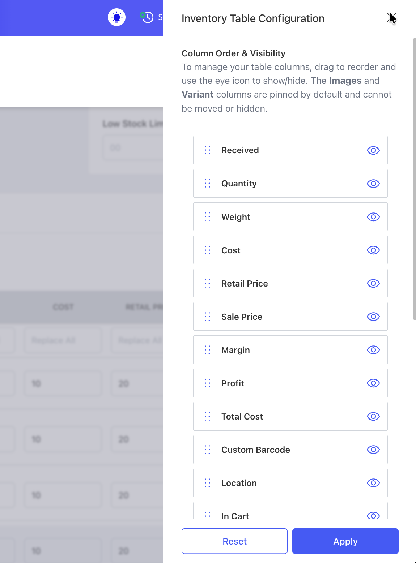Click the drag handle of the Received row

207,150
